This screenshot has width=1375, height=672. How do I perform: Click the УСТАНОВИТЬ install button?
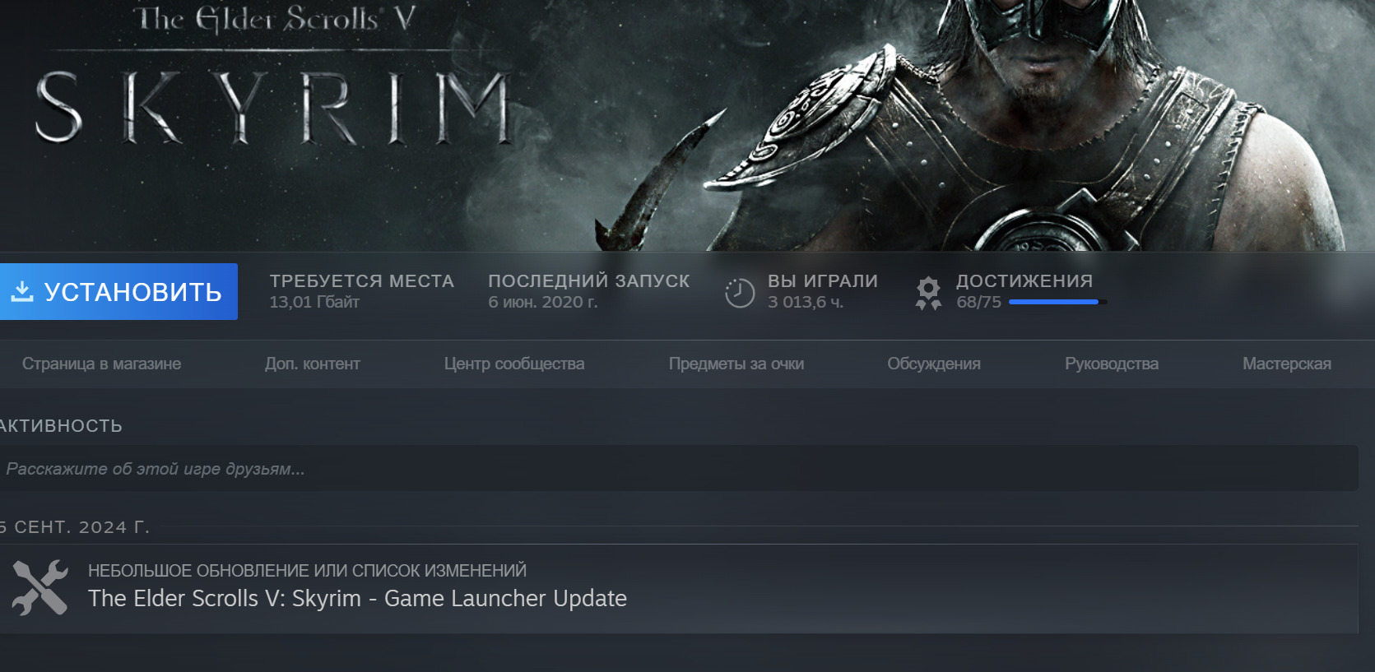click(x=118, y=291)
